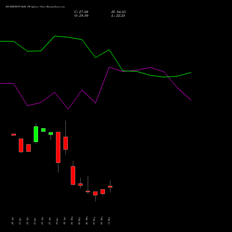Click the EICHERMOT 6600 PE Option chart title
232x232 pixels.
[x=35, y=7]
